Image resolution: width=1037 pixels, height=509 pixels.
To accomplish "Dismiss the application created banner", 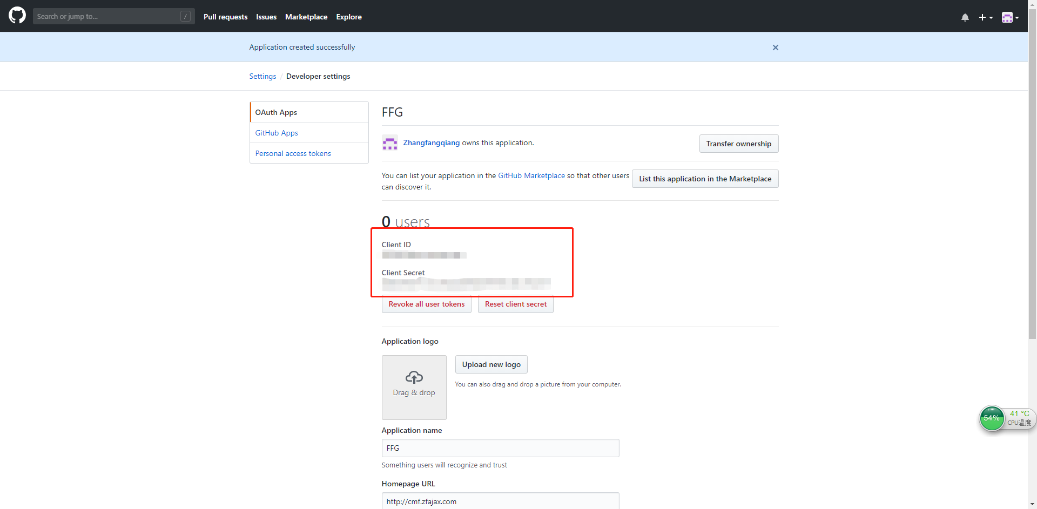I will (775, 47).
